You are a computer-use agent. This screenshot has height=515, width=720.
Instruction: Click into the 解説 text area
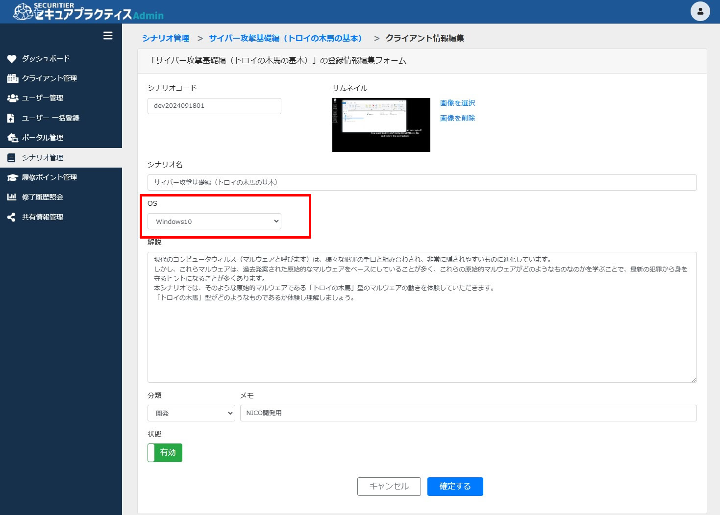pos(422,317)
